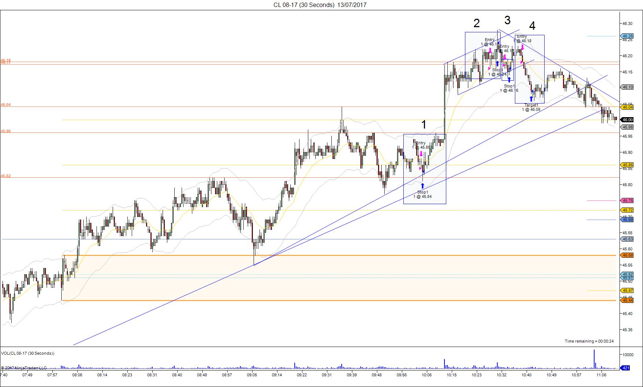This screenshot has width=643, height=387.
Task: Click the Stop1 1 @ 46.16 trade label
Action: coord(509,88)
